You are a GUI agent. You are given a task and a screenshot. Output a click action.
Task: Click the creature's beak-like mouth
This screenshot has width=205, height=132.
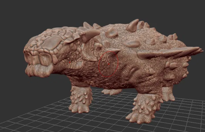click(39, 70)
